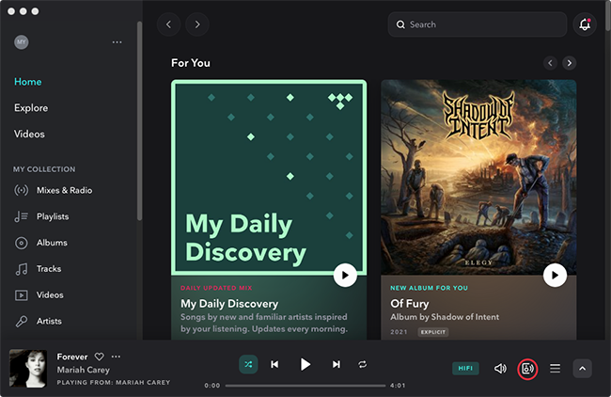Play the Of Fury album
Viewport: 611px width, 397px height.
click(x=555, y=276)
